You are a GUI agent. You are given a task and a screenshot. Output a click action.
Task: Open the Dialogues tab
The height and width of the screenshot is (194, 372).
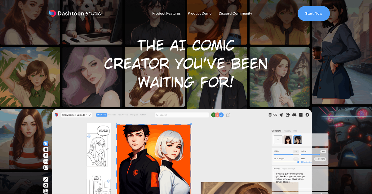pos(134,115)
